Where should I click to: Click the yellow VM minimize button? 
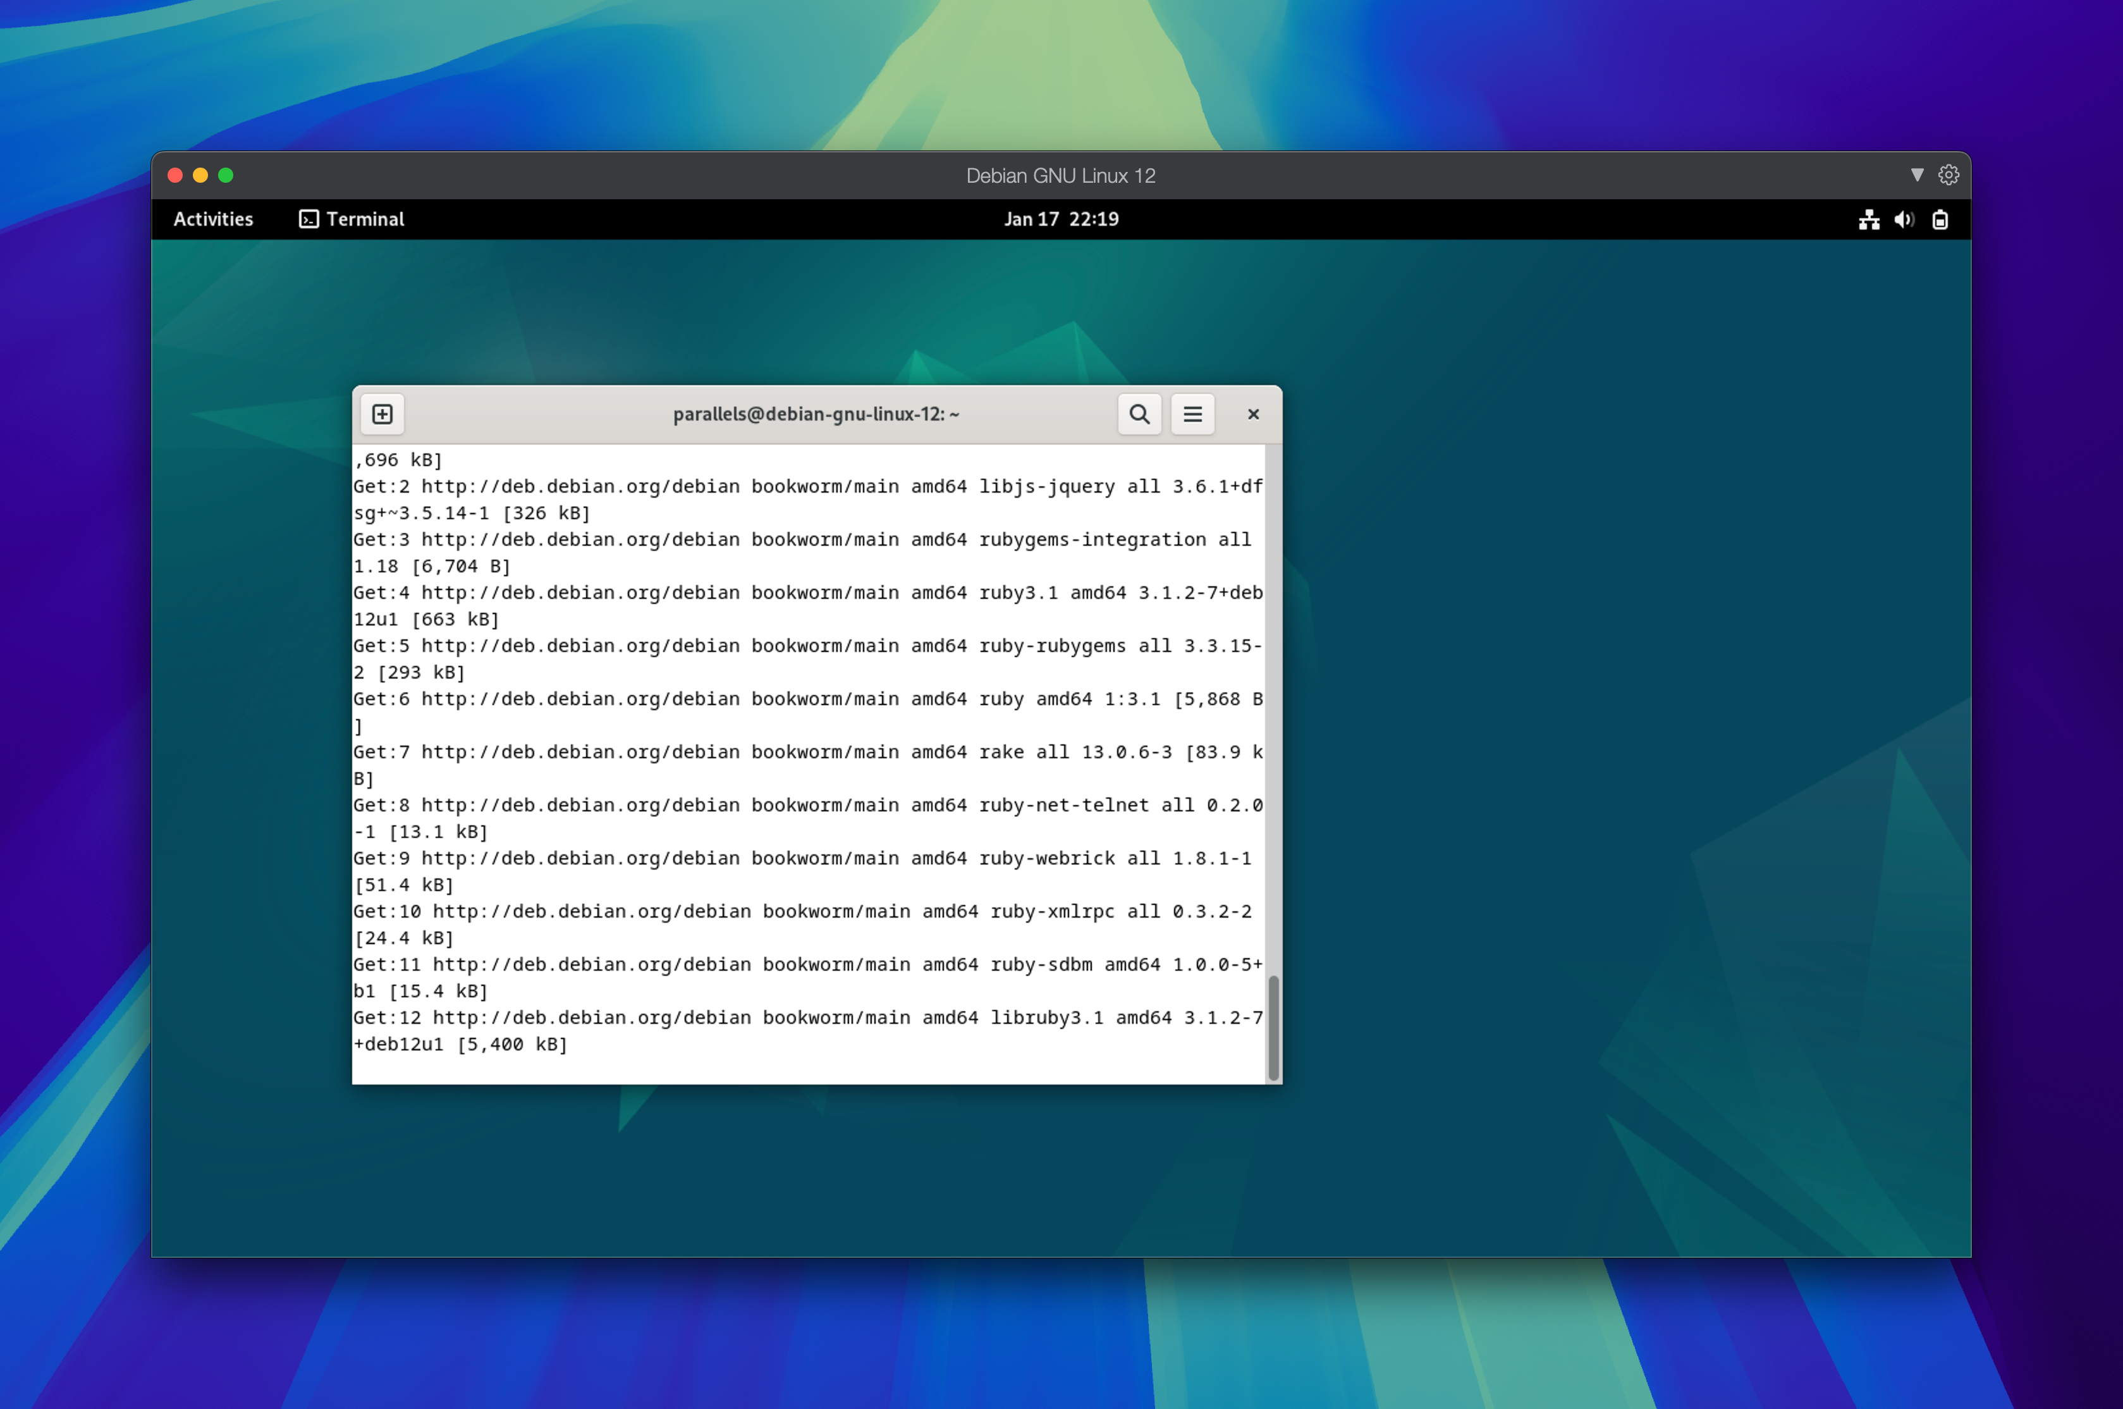(x=200, y=175)
